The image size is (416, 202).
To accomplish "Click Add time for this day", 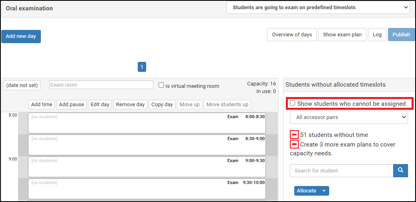I will tap(42, 105).
